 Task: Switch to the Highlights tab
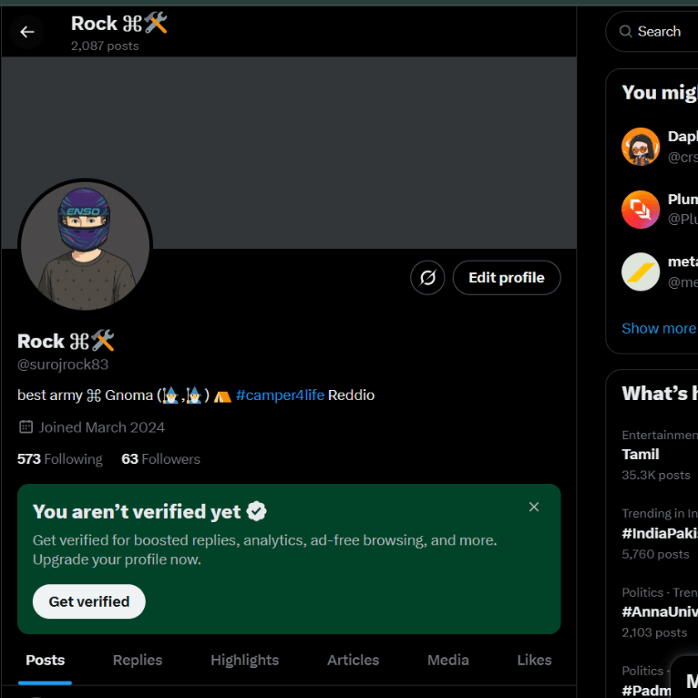point(244,660)
